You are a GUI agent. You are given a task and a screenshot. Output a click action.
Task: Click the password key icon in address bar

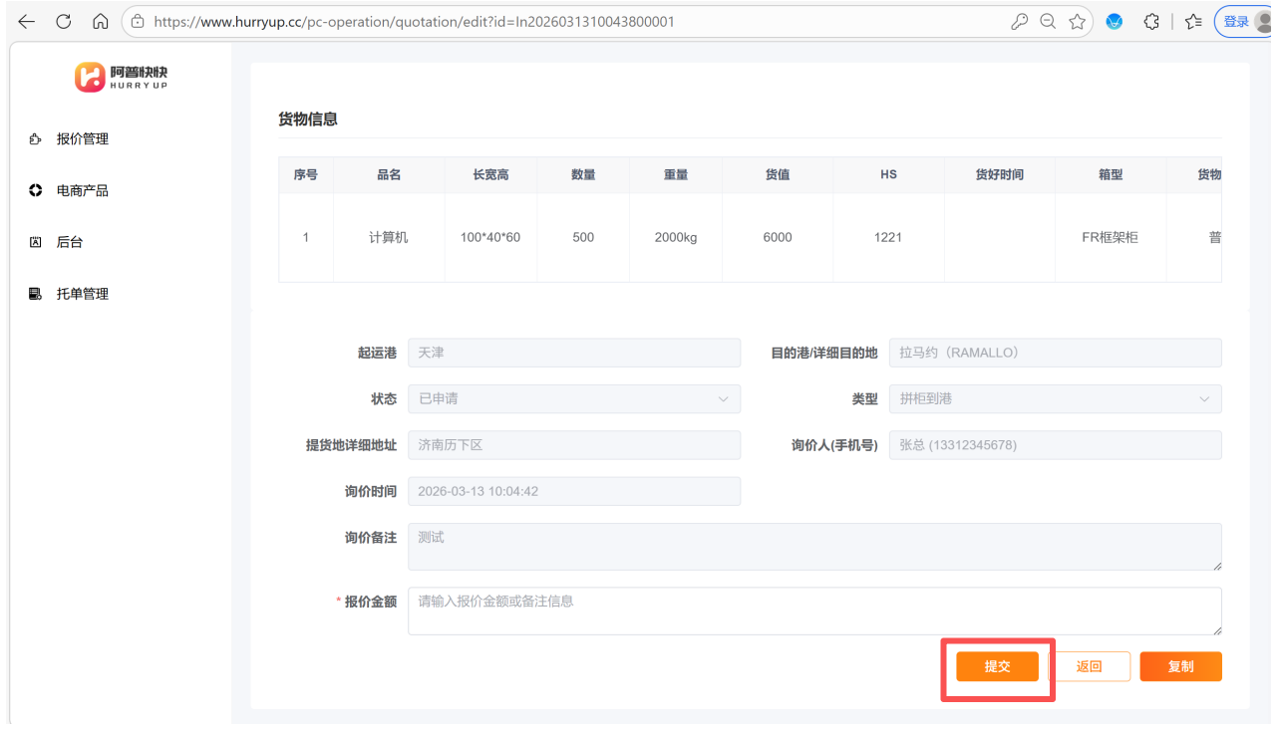pyautogui.click(x=1019, y=21)
